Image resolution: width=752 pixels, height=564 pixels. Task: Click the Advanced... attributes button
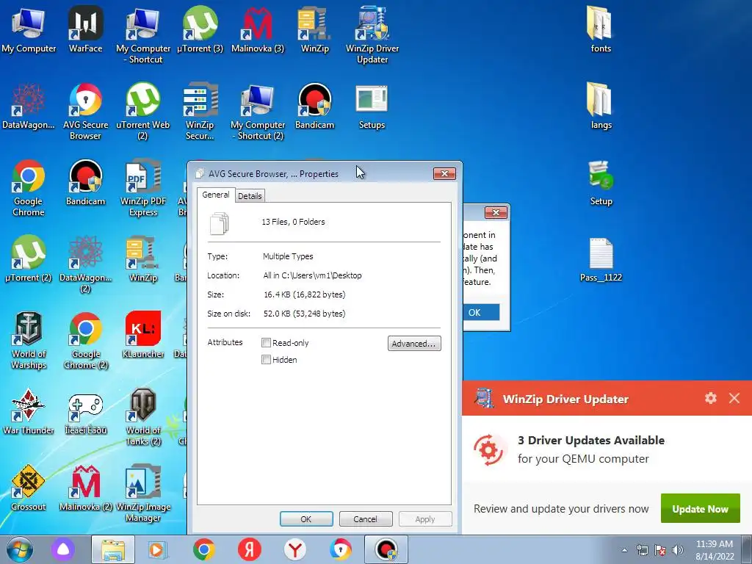point(414,344)
